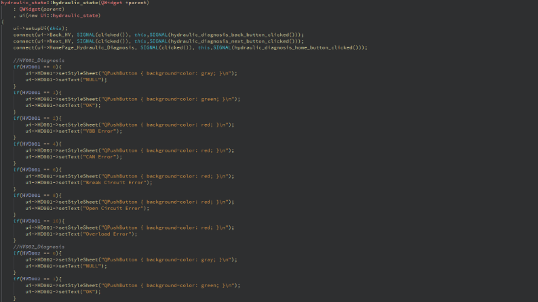Click the "Open Circuit Error" string

coord(113,208)
